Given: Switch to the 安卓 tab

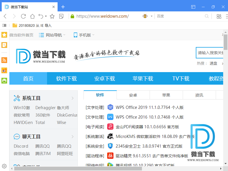Looking at the screenshot, I should click(x=133, y=95).
